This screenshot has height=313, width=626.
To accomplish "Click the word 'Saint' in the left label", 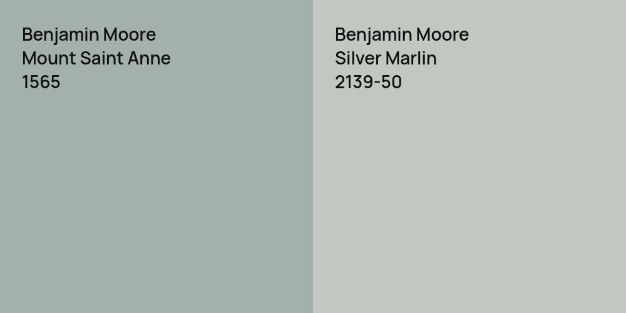I will pyautogui.click(x=101, y=58).
